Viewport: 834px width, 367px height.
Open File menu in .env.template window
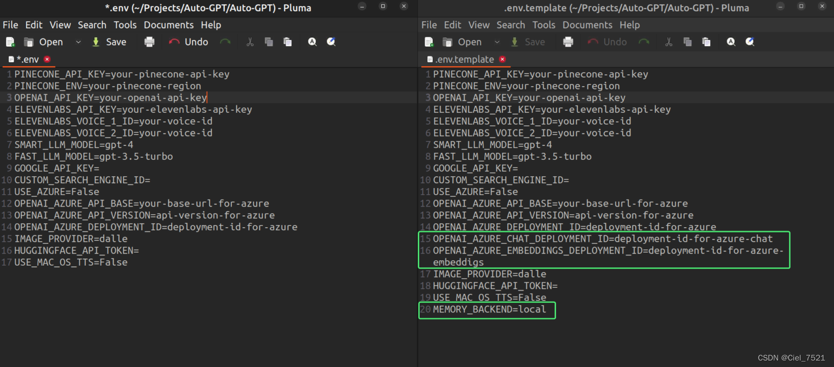click(429, 25)
